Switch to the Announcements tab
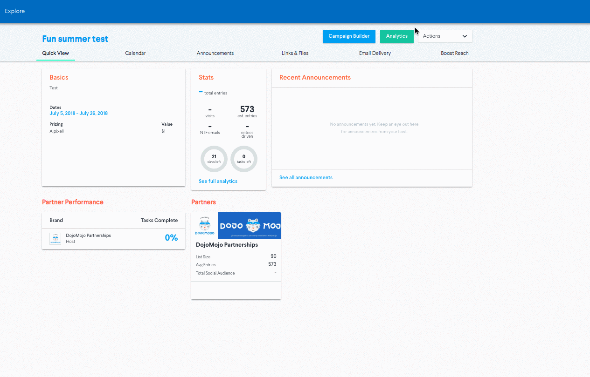Viewport: 590px width, 377px height. click(x=215, y=53)
